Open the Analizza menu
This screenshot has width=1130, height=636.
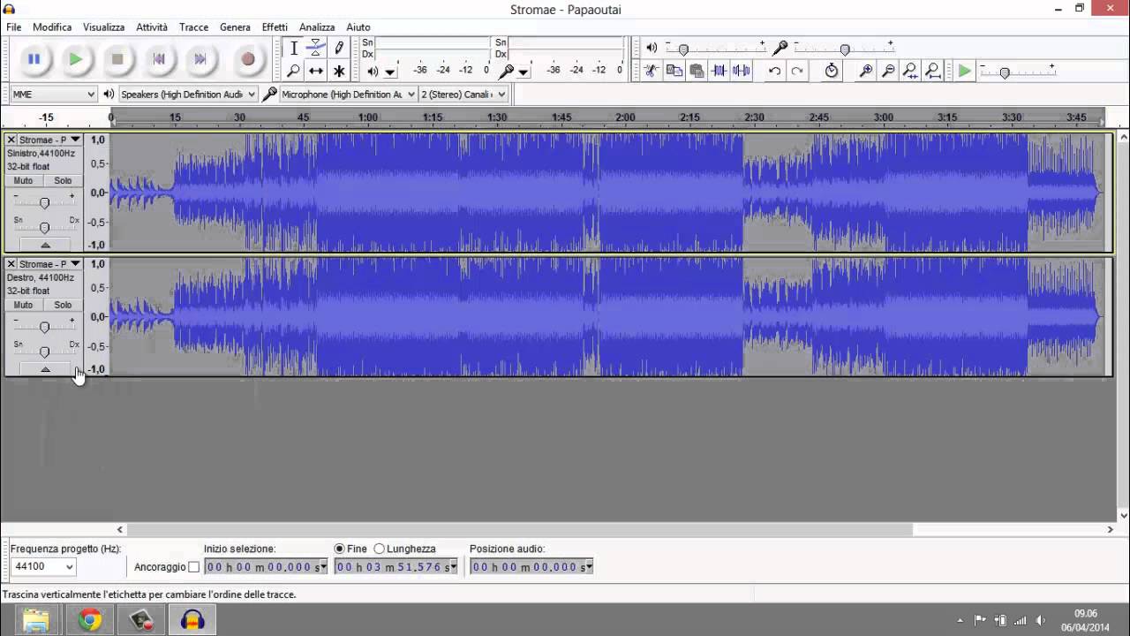click(317, 27)
